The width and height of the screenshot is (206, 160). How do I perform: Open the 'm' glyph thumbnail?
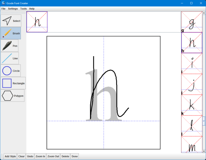point(192,144)
